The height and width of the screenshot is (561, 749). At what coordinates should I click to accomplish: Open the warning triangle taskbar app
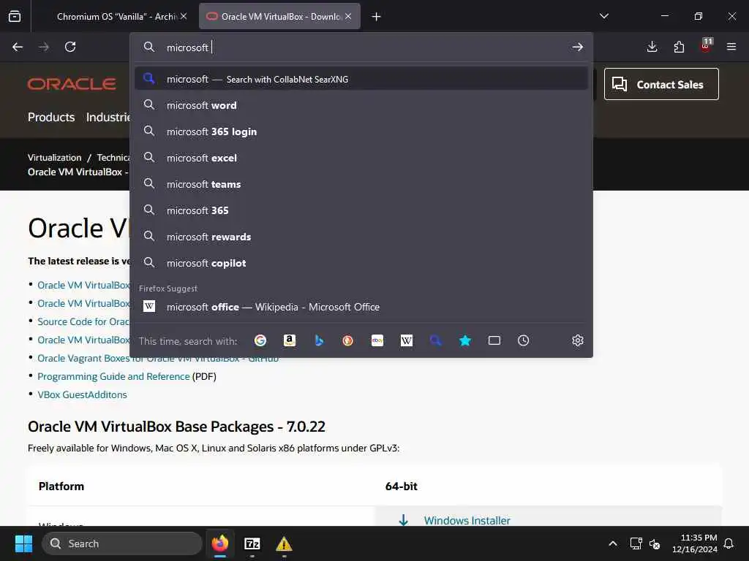tap(284, 543)
